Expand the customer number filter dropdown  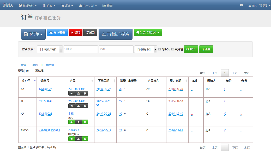pyautogui.click(x=61, y=50)
